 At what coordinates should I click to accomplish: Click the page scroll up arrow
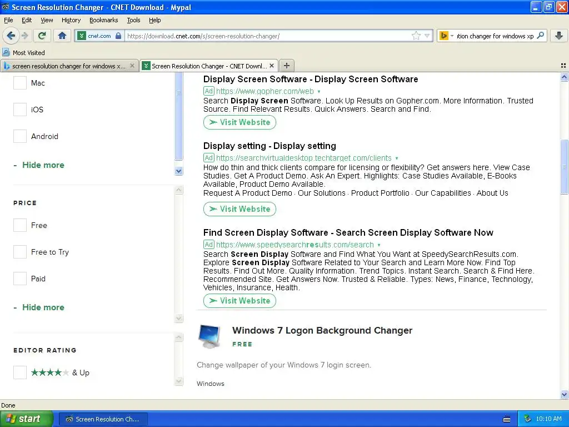click(x=565, y=77)
